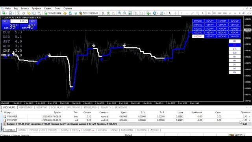Select H4 in the chart timeframe panel
252x142 pixels.
point(235,61)
